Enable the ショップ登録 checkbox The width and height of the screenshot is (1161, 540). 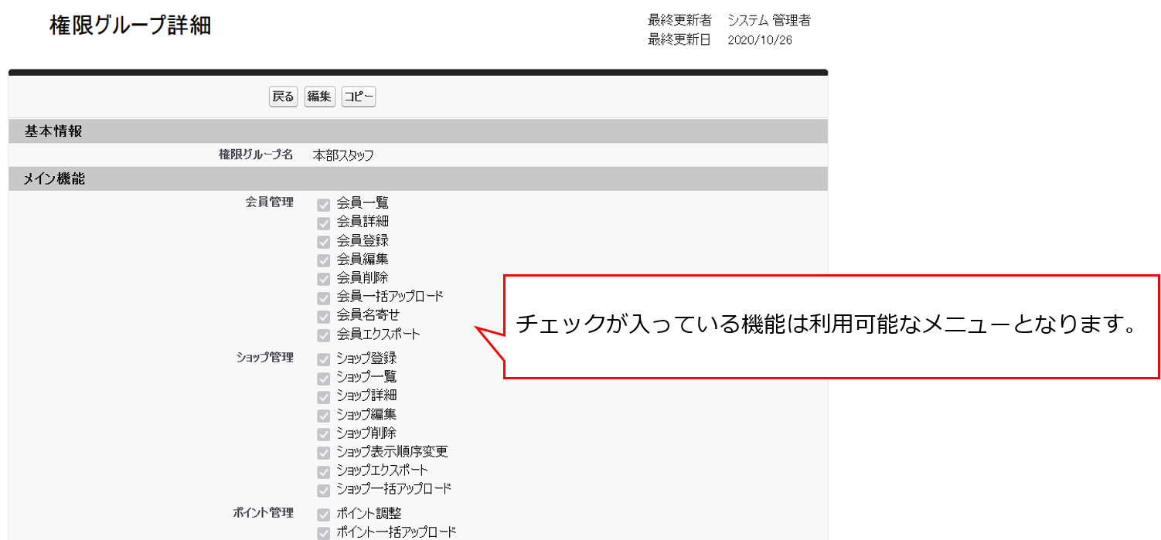click(x=324, y=358)
